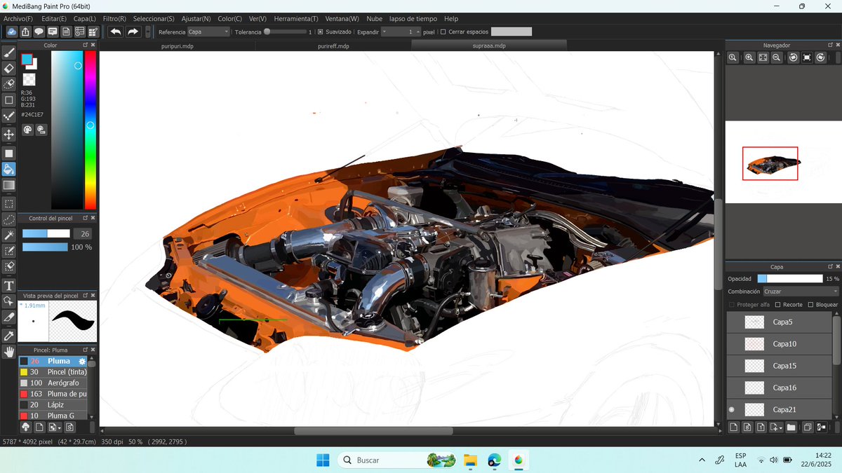The width and height of the screenshot is (842, 473).
Task: Toggle the Cerrar espacios checkbox
Action: [x=443, y=32]
